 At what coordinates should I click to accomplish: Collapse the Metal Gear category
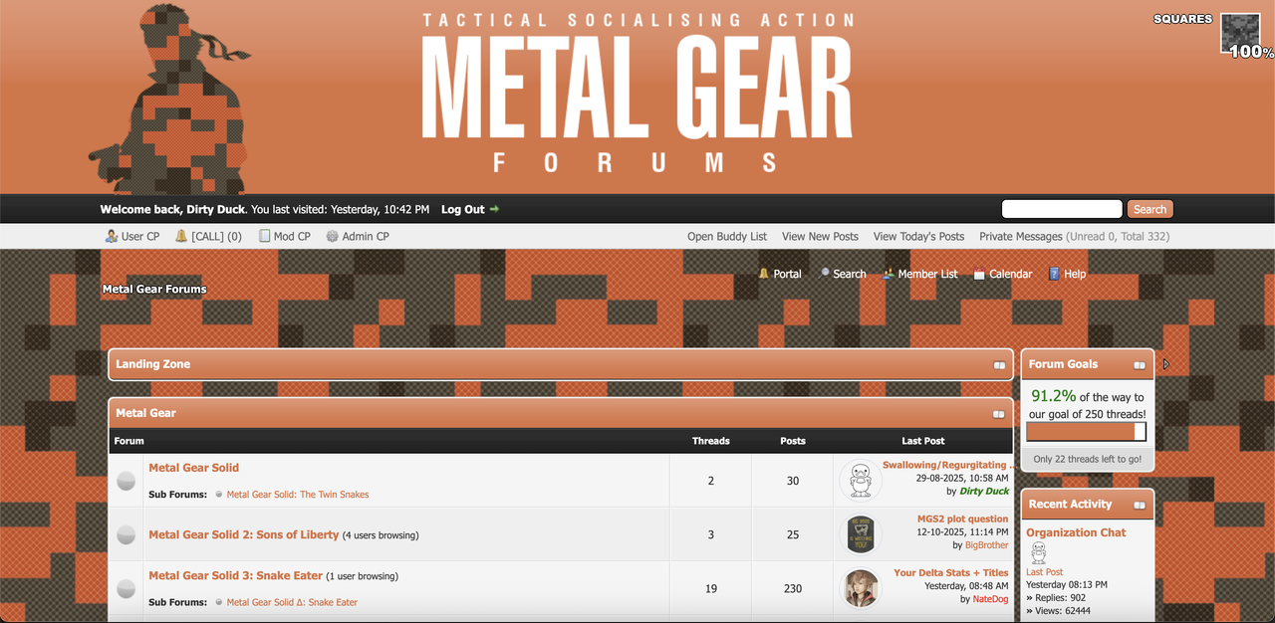tap(999, 414)
